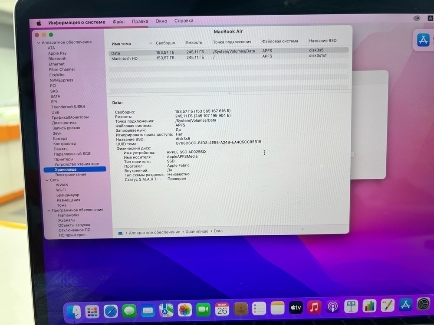The height and width of the screenshot is (325, 434).
Task: Click the computer icon in the breadcrumb bar
Action: tap(120, 231)
